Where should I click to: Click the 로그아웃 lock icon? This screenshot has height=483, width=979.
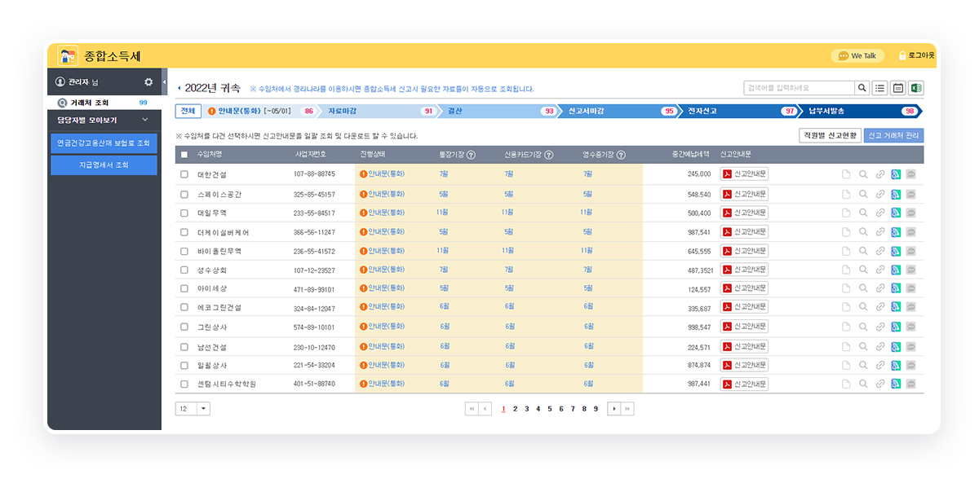click(902, 55)
